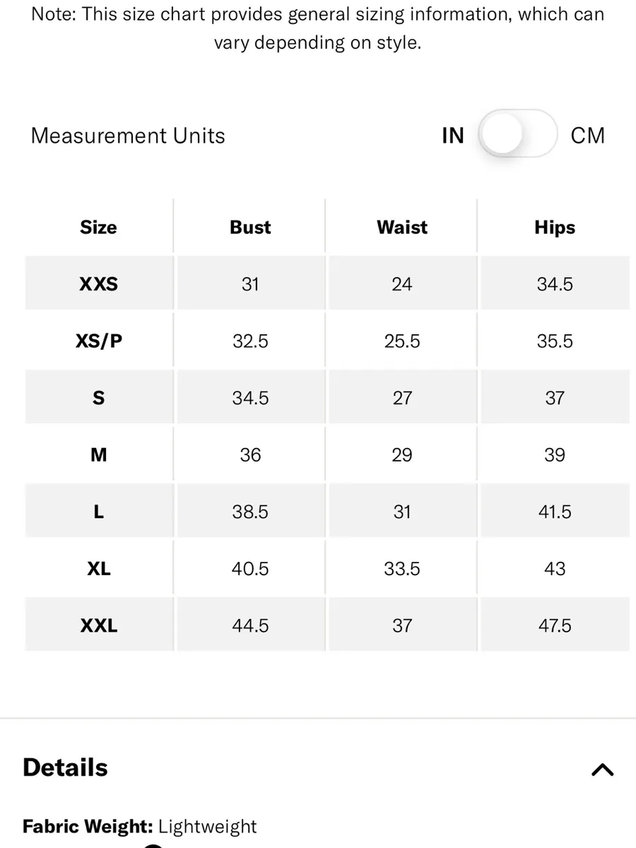Collapse the Details section chevron
This screenshot has height=848, width=636.
[x=602, y=770]
